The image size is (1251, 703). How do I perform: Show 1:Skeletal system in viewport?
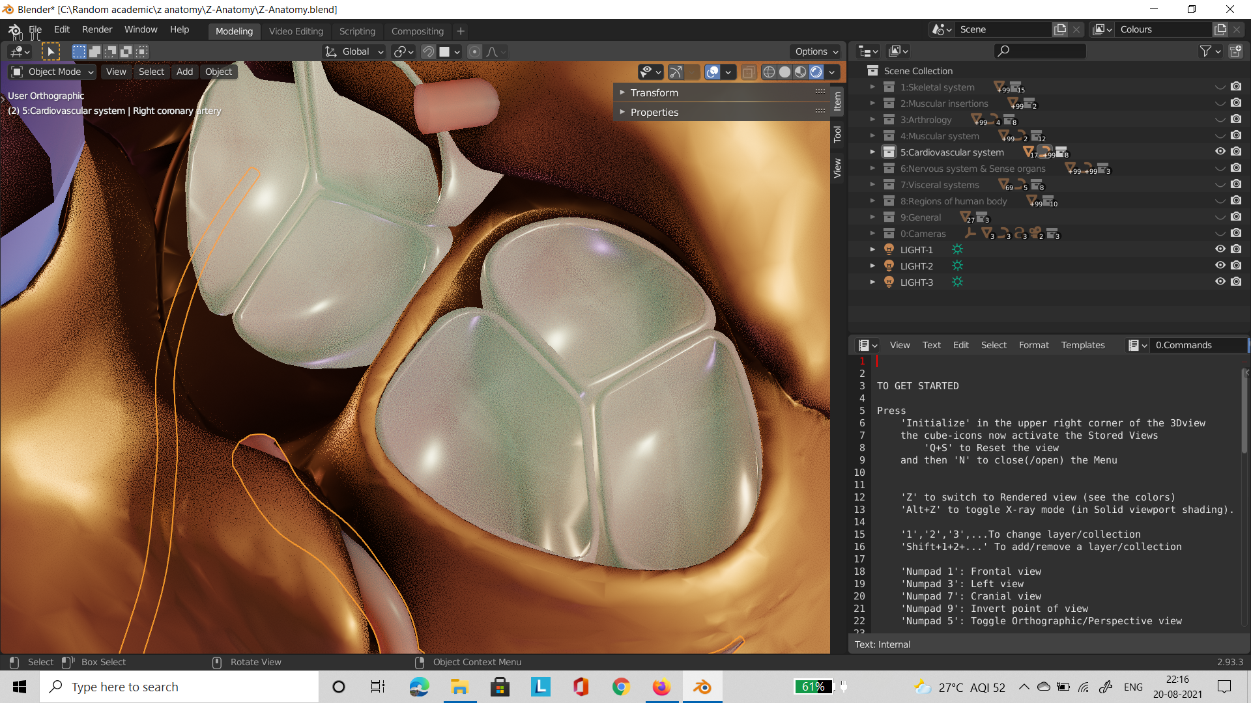point(1220,87)
